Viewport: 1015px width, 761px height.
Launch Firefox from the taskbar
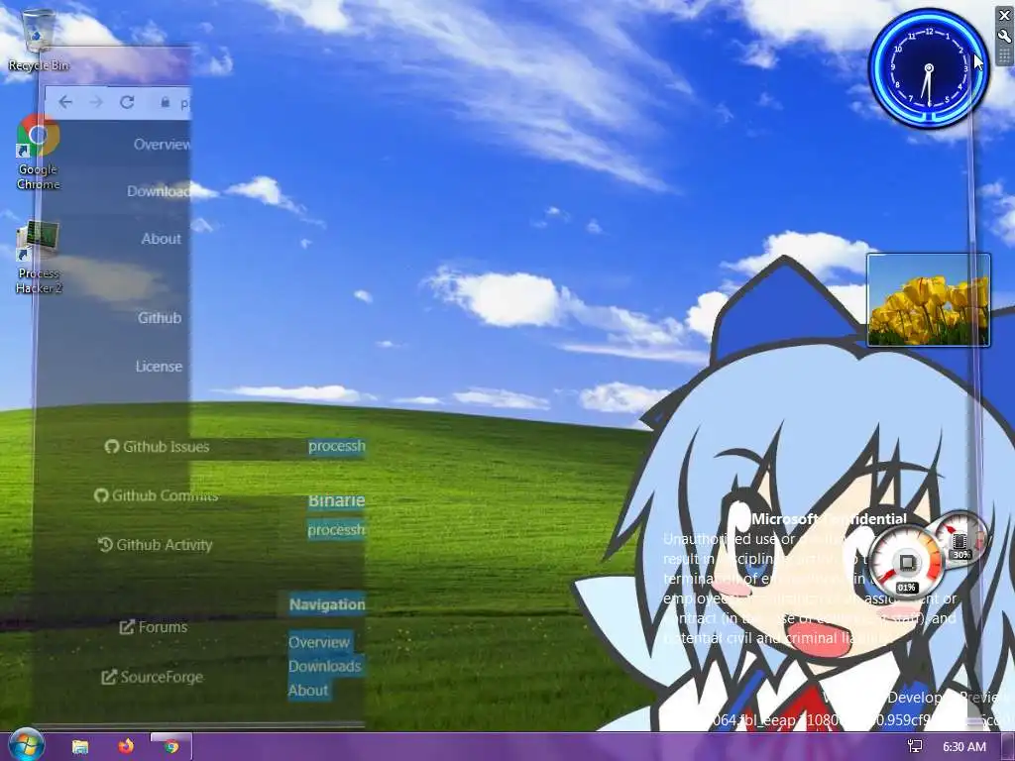(126, 746)
